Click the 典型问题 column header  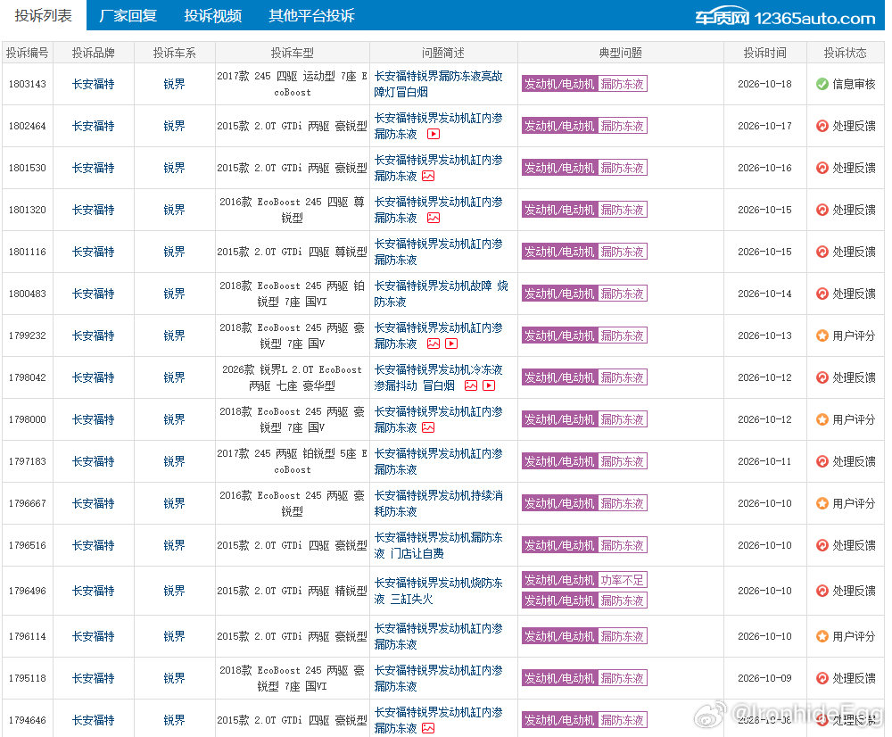(621, 53)
